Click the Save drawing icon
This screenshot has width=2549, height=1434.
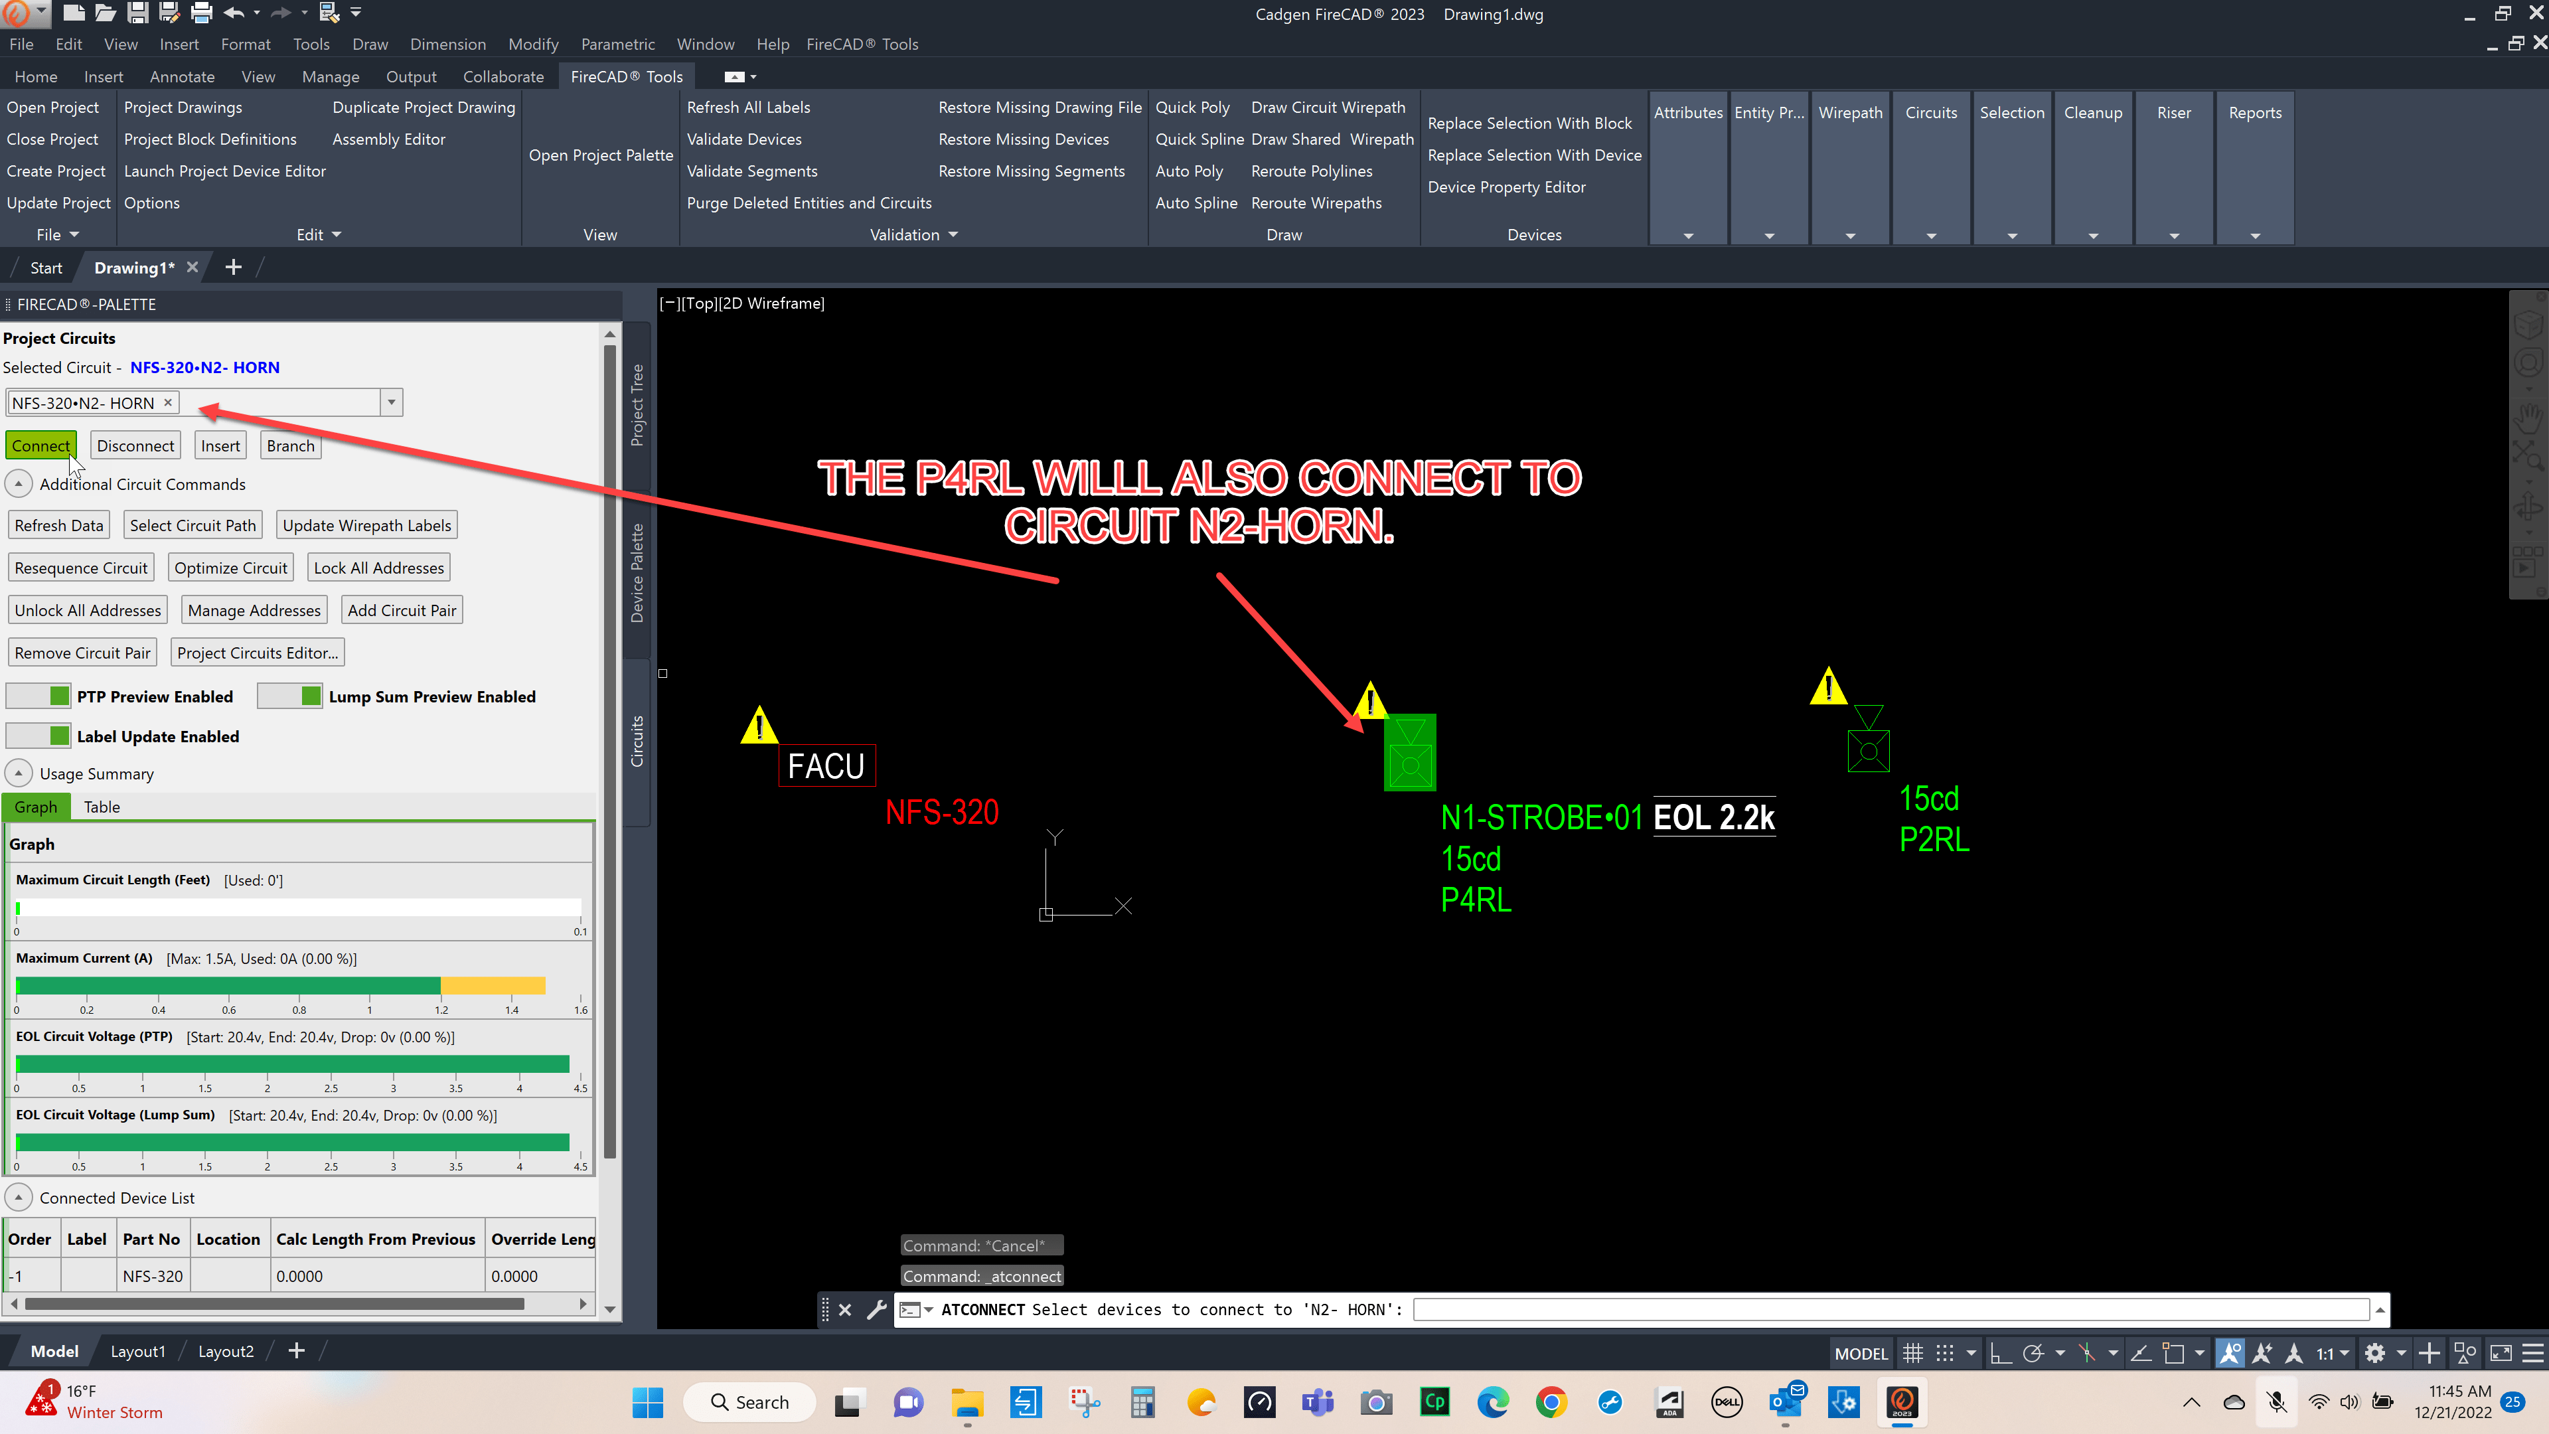[x=137, y=13]
